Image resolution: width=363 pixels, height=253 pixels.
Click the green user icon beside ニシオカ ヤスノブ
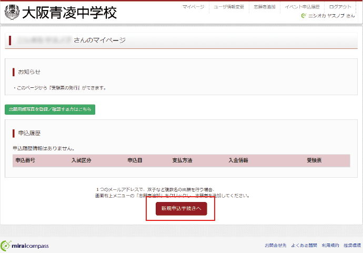pos(304,15)
